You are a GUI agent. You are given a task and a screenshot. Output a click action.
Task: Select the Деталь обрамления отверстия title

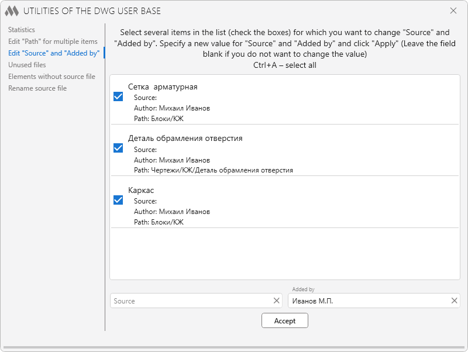click(185, 139)
